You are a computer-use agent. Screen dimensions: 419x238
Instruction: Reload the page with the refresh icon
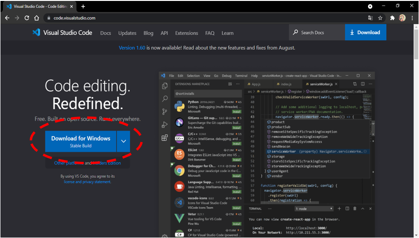(x=26, y=18)
